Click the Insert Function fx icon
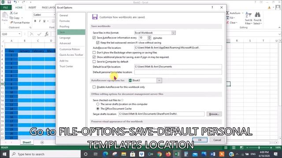The width and height of the screenshot is (282, 158). (47, 34)
